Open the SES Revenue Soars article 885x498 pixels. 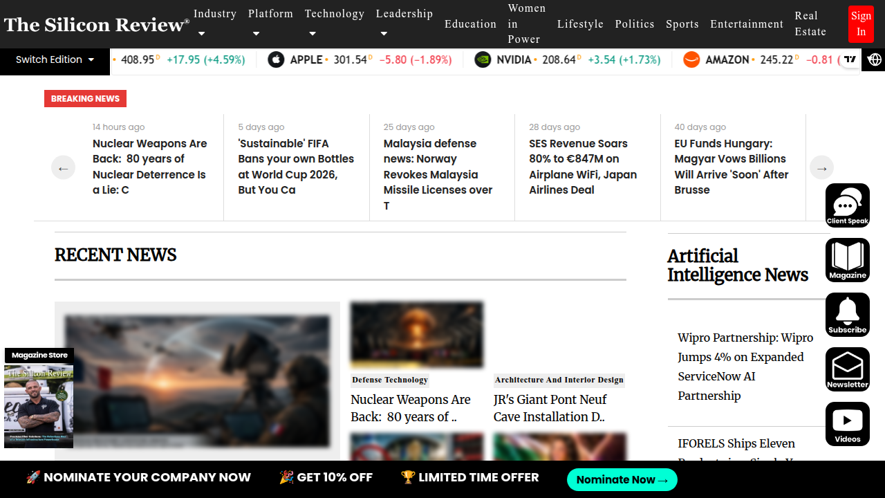pyautogui.click(x=583, y=167)
